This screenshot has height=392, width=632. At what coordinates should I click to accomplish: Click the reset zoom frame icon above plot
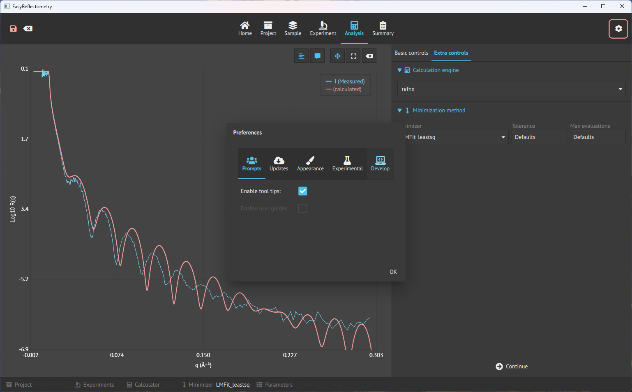tap(353, 55)
